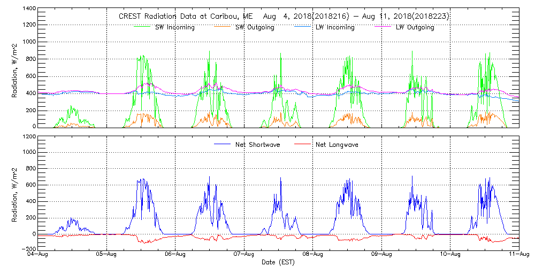Select the SW Outgoing legend entry
535x267 pixels.
(x=255, y=27)
